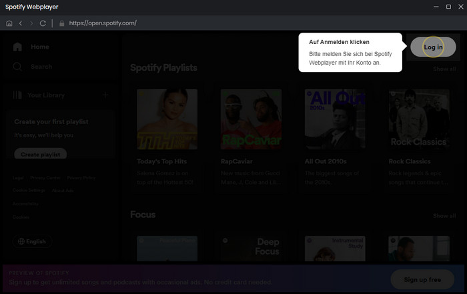Close the Spotify Webplayer window
The width and height of the screenshot is (467, 294).
[x=461, y=7]
